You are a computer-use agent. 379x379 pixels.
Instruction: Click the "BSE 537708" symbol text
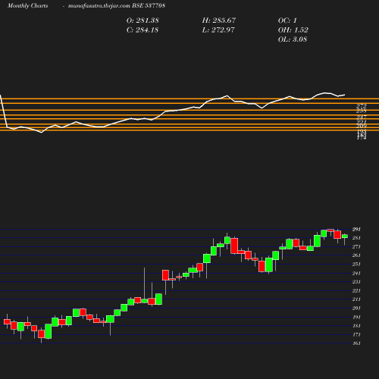coord(149,5)
